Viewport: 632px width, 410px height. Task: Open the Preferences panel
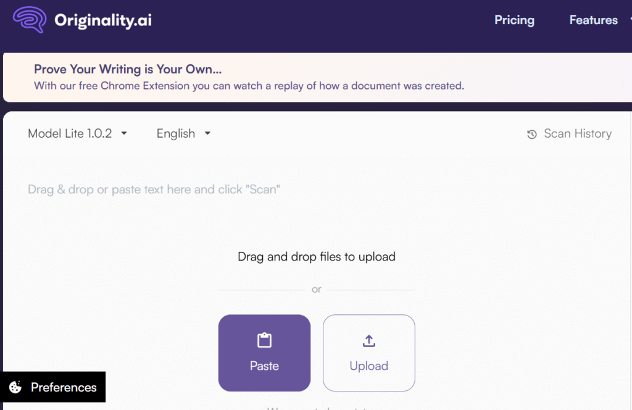(52, 387)
